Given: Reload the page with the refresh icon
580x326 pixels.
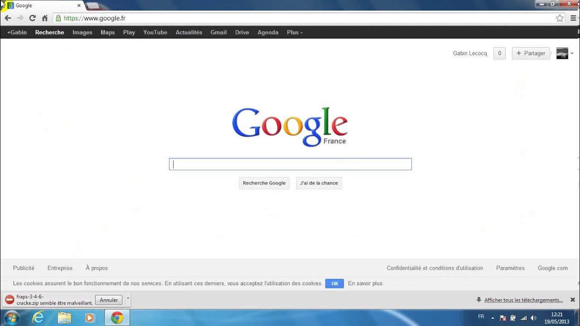Looking at the screenshot, I should click(x=32, y=18).
